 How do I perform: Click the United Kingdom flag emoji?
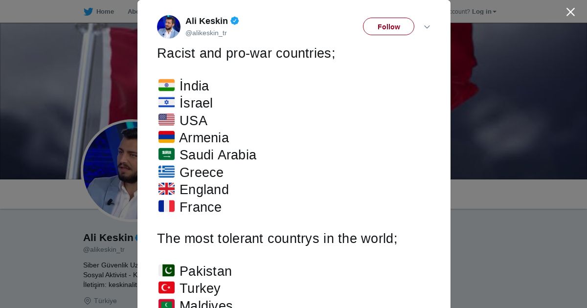(166, 189)
